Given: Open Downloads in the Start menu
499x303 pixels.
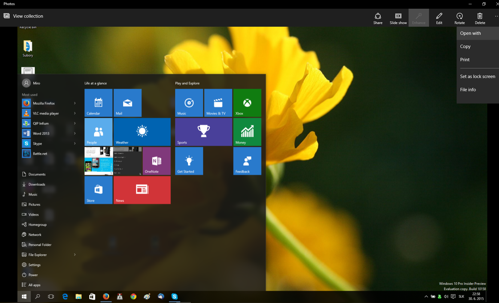Looking at the screenshot, I should tap(33, 184).
